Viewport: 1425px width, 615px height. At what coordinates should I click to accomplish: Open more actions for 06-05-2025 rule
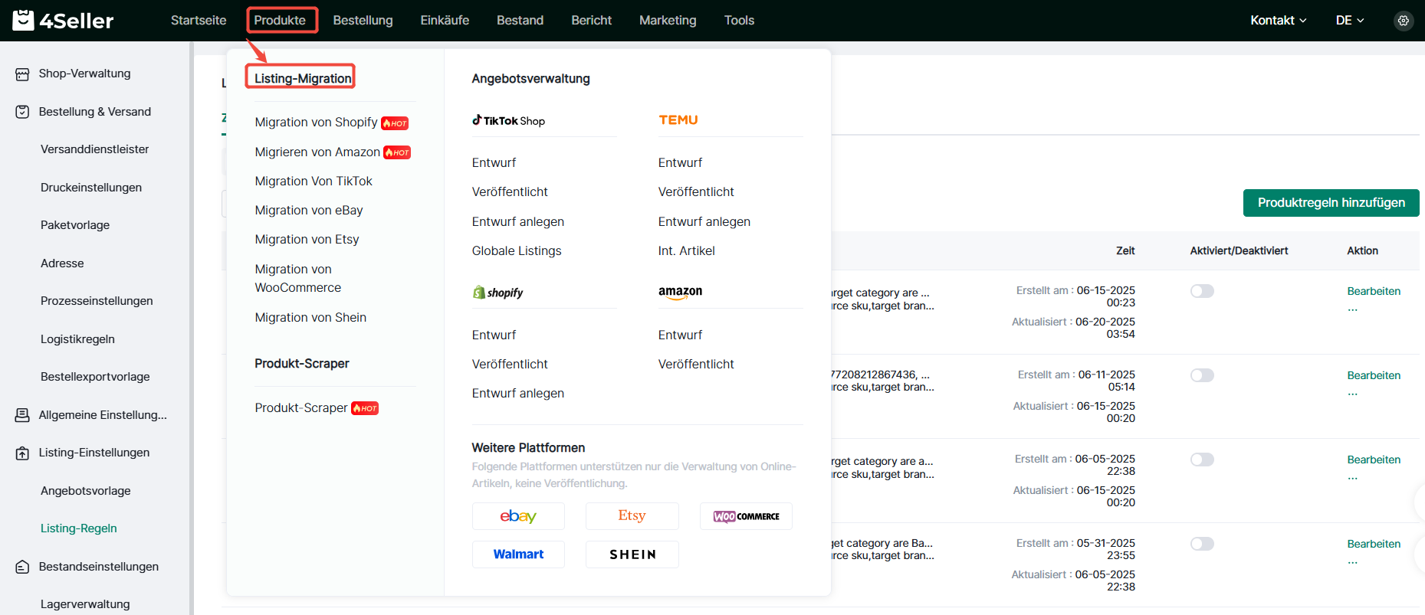pyautogui.click(x=1353, y=478)
